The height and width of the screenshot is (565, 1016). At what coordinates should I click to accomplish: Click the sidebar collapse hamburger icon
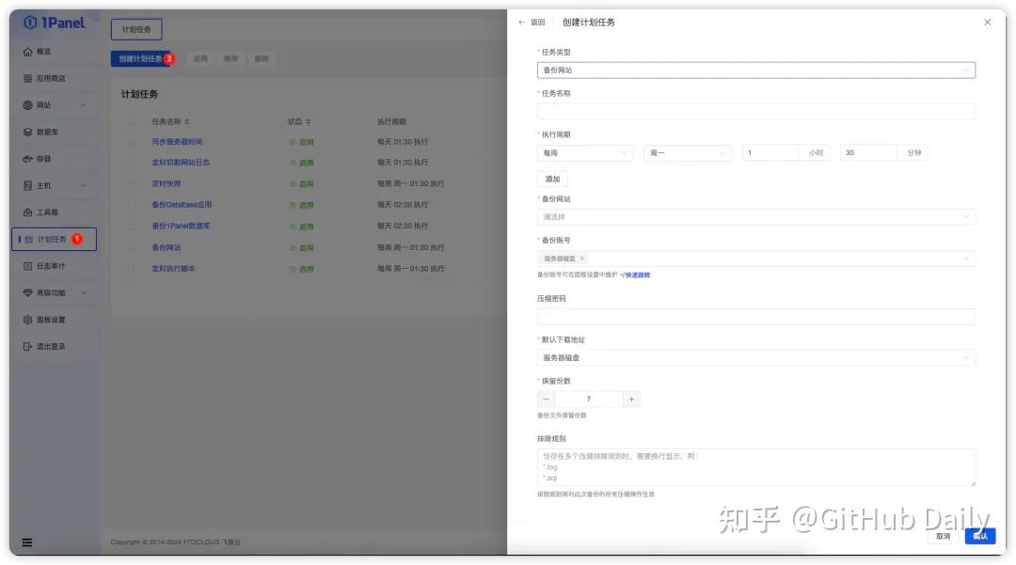26,542
